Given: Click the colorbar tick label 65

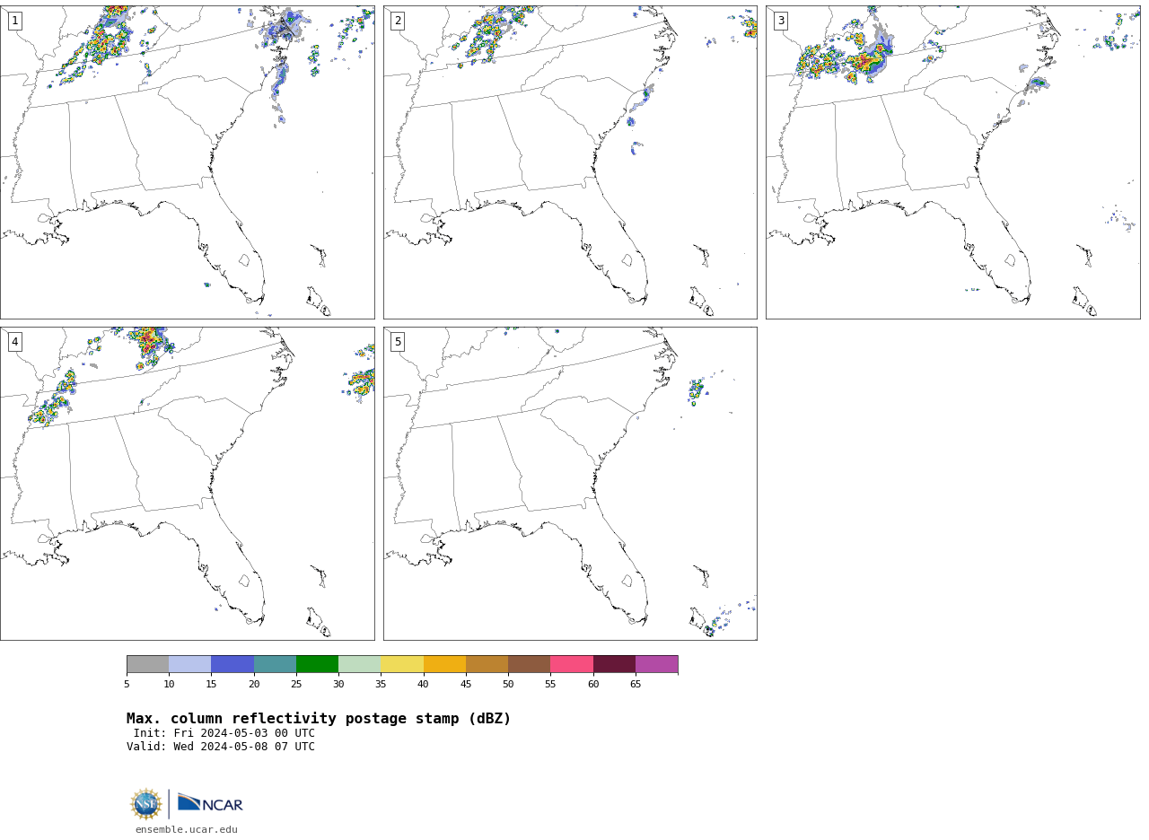Looking at the screenshot, I should coord(636,685).
